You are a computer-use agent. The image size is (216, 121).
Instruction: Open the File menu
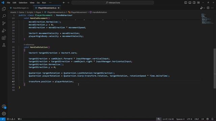coord(8,3)
